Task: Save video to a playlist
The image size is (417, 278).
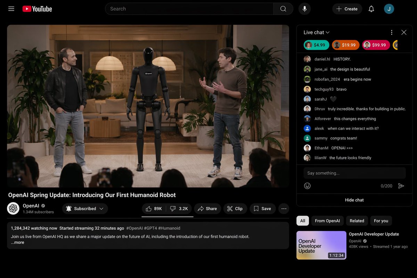Action: coord(262,208)
